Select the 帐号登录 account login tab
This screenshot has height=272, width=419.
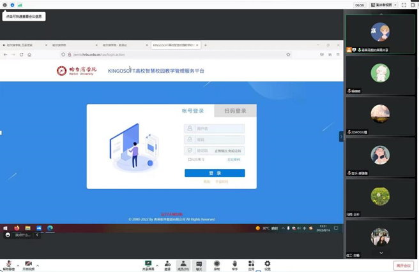pos(193,111)
